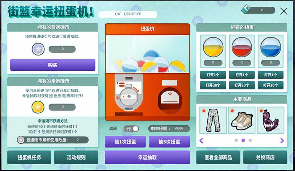Select the blue gacha capsule
Viewport: 295px width, 171px height.
click(x=271, y=47)
